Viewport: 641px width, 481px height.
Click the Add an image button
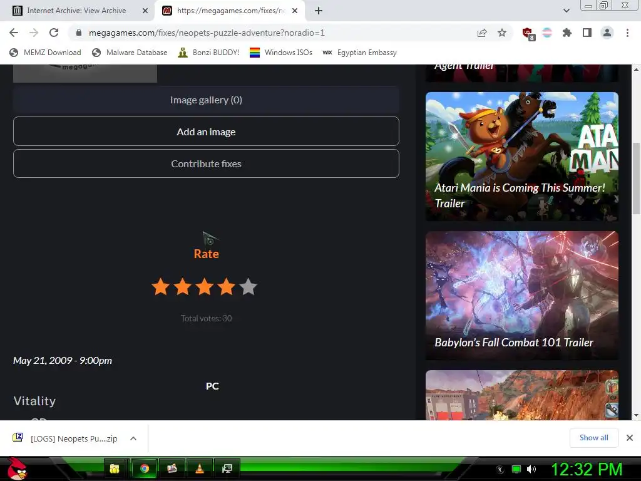206,132
